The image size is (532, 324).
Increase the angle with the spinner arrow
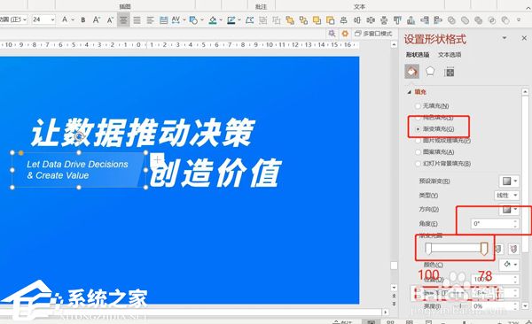click(x=515, y=221)
